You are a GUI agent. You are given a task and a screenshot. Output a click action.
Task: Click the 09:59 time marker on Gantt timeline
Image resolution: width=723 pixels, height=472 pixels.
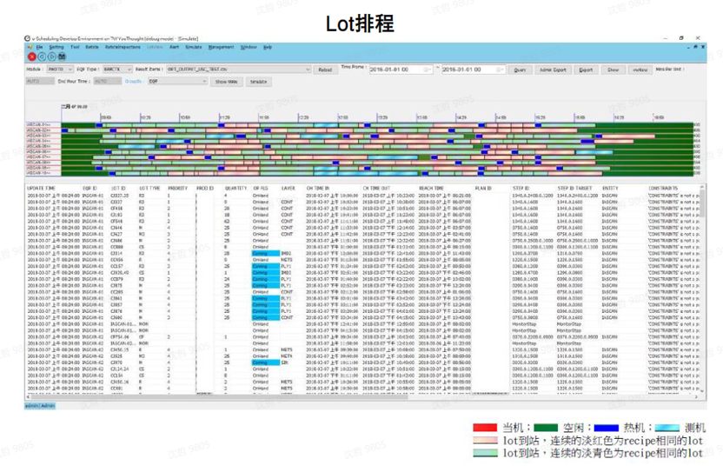[106, 117]
